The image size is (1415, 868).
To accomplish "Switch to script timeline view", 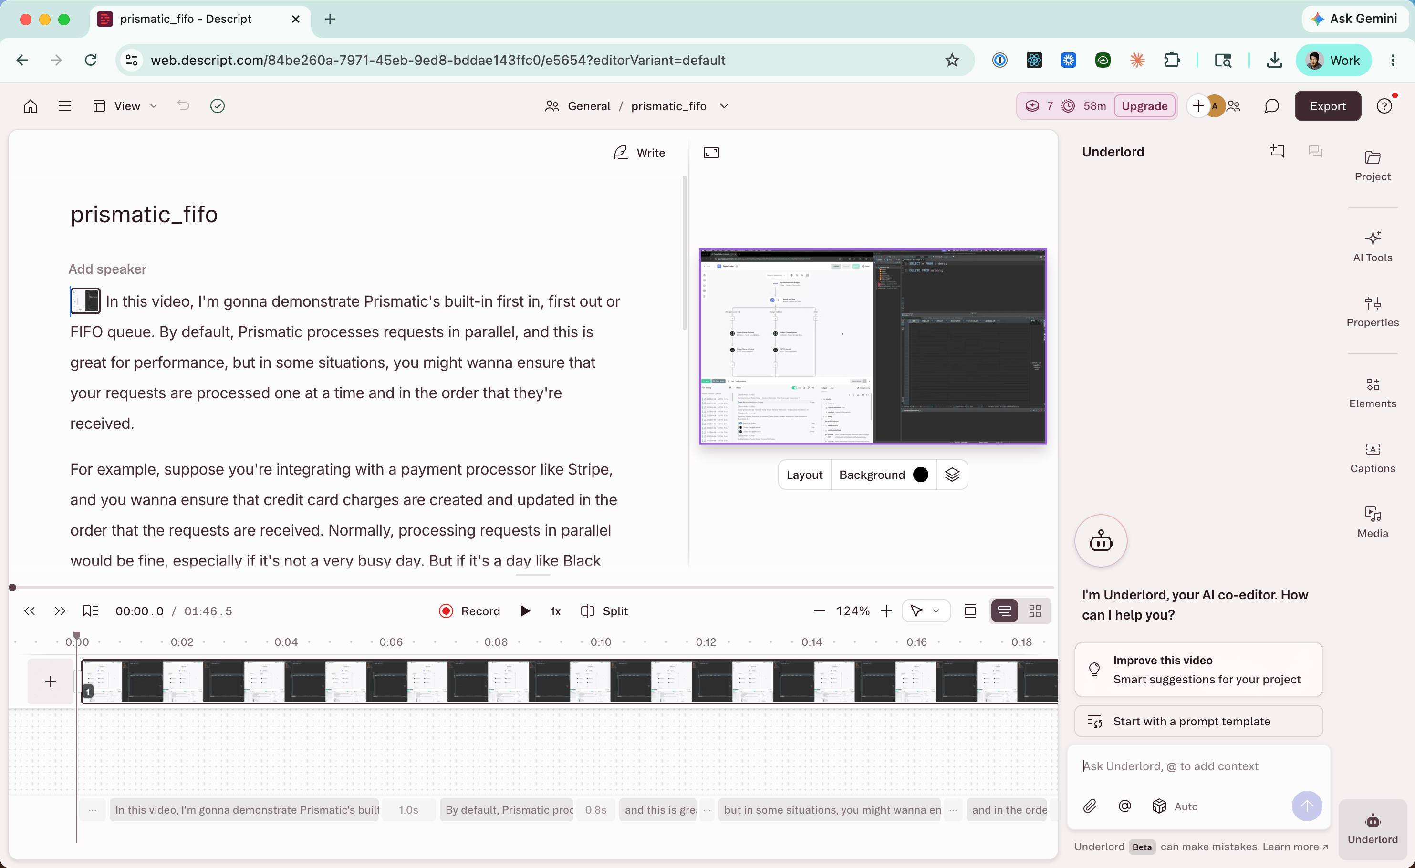I will 1004,611.
